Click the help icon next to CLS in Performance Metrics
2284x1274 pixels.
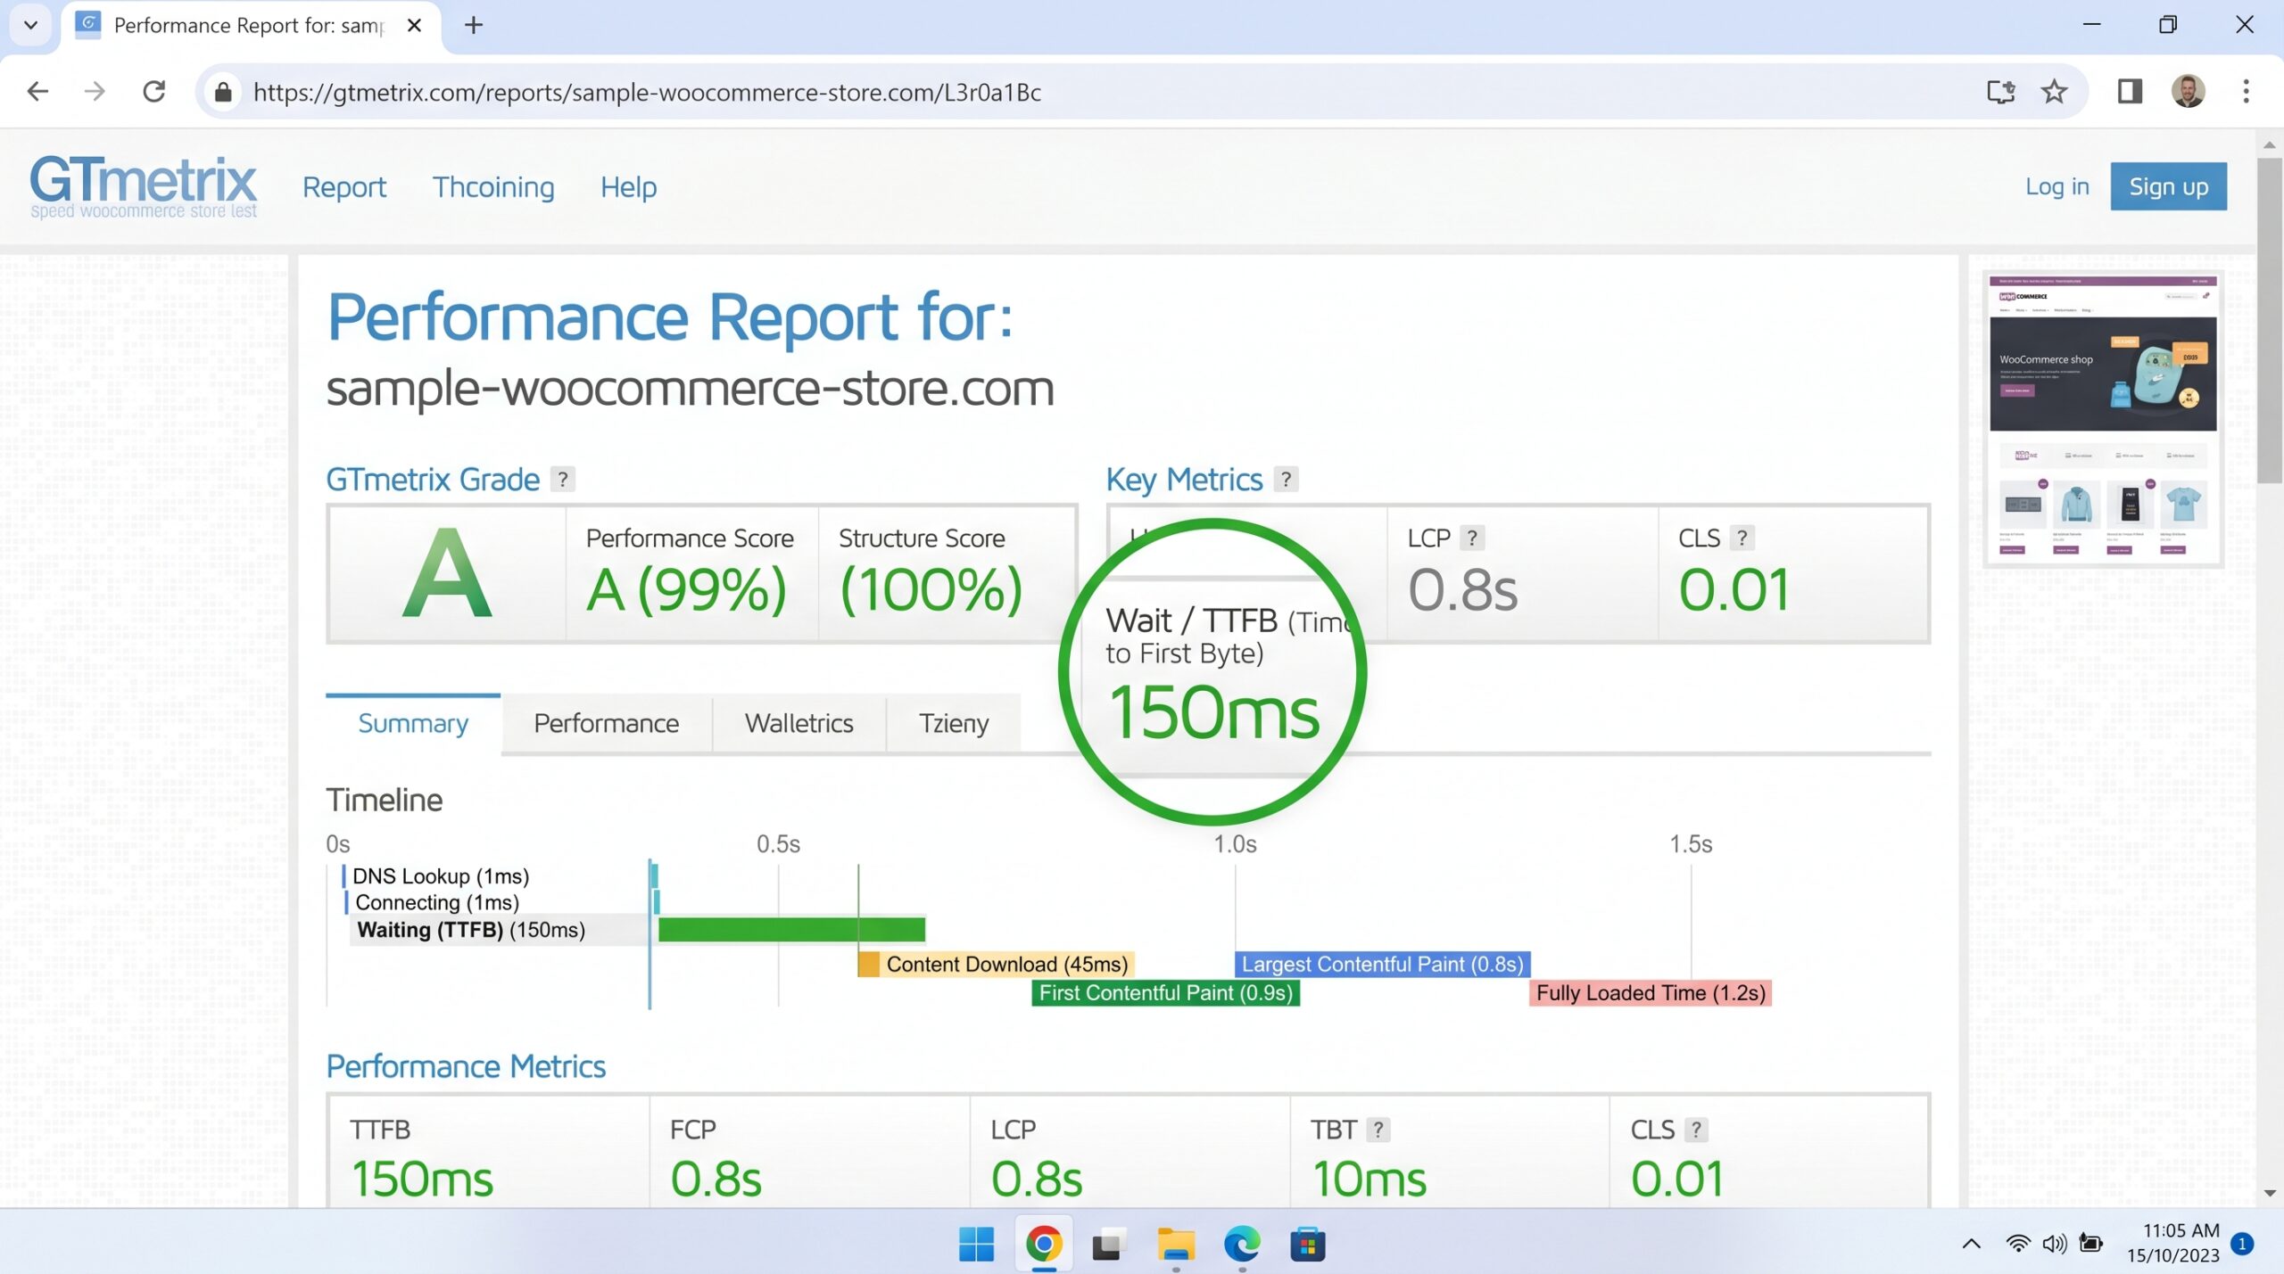[1695, 1130]
